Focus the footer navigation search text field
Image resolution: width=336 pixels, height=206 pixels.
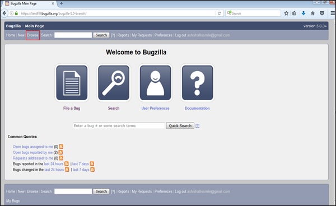pyautogui.click(x=73, y=191)
